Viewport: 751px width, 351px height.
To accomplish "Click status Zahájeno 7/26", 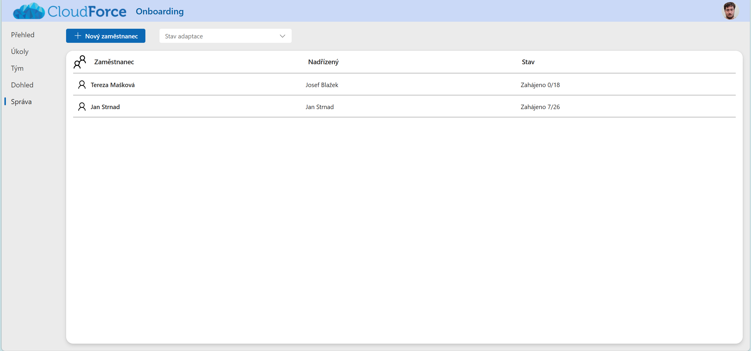I will click(540, 107).
